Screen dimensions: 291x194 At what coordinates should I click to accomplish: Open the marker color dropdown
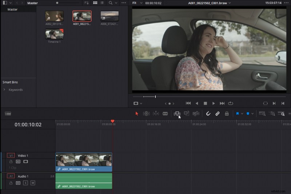pos(252,114)
